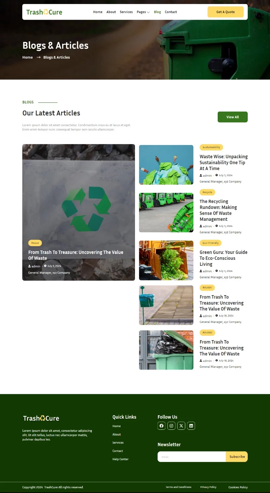Open the green trucks article thumbnail
This screenshot has width=270, height=493.
click(x=166, y=213)
